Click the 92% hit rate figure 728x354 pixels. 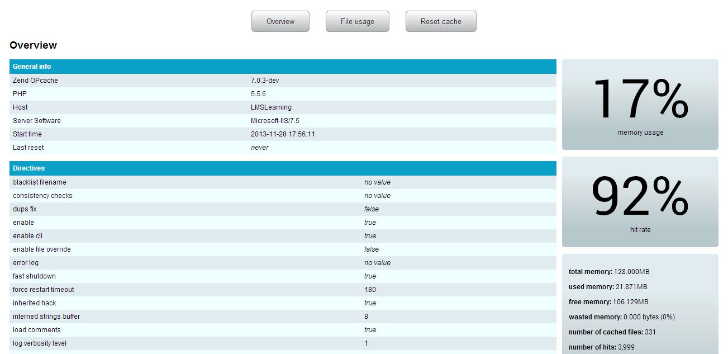(x=640, y=197)
